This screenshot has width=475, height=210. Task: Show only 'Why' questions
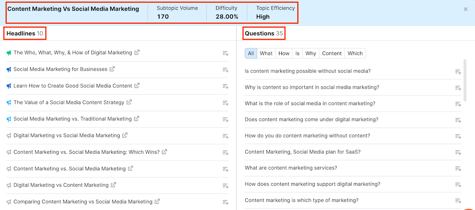pos(311,53)
